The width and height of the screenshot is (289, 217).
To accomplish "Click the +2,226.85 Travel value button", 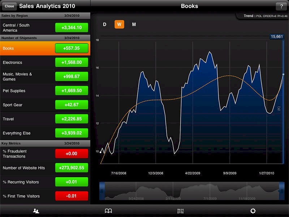I will pos(72,119).
